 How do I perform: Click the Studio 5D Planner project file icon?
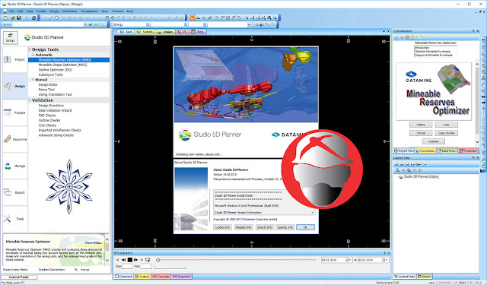tap(401, 176)
